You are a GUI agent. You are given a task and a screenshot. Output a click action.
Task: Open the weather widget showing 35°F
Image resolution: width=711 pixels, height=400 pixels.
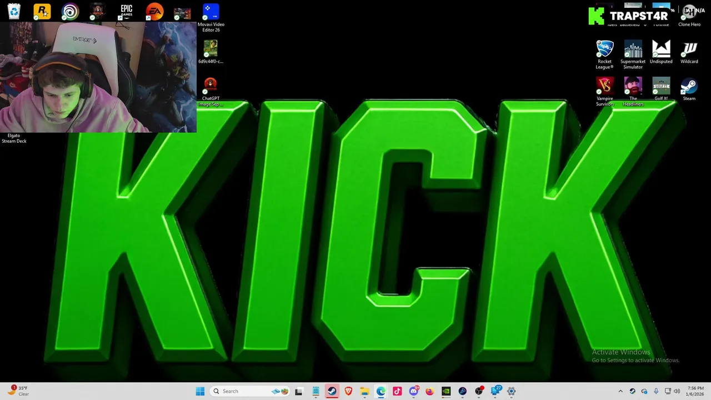pyautogui.click(x=18, y=391)
